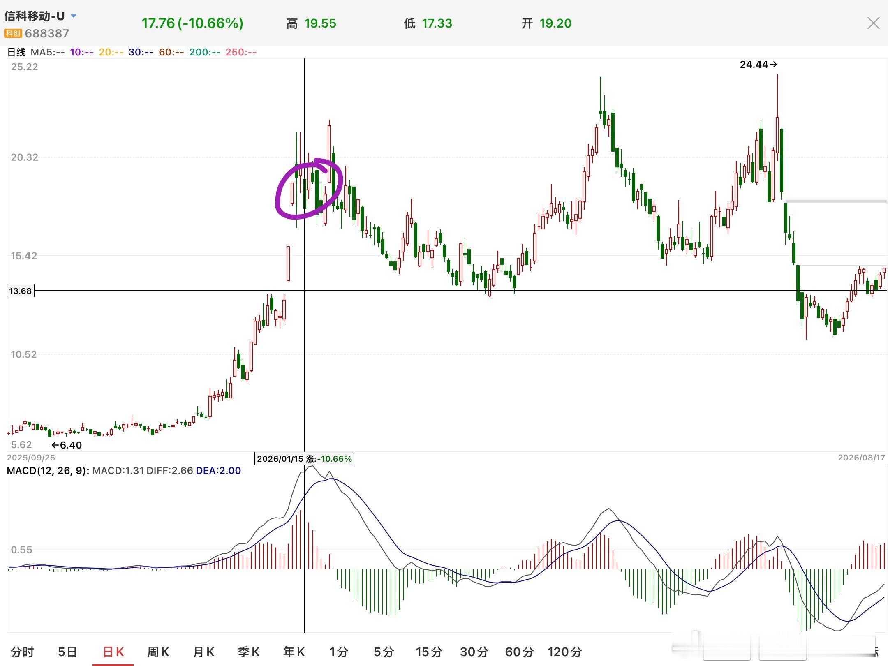Click the 24.44 high price marker
Image resolution: width=888 pixels, height=666 pixels.
tap(758, 65)
